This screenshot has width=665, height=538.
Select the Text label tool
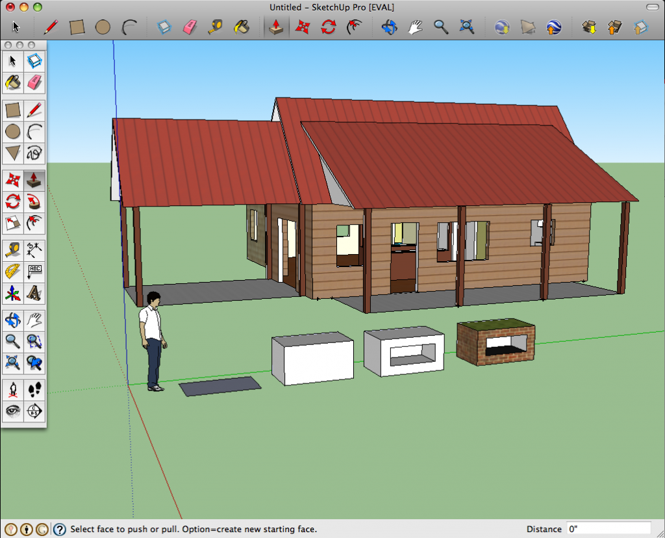34,271
